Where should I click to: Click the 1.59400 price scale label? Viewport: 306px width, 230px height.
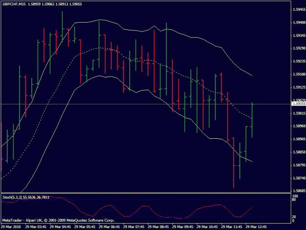click(299, 23)
